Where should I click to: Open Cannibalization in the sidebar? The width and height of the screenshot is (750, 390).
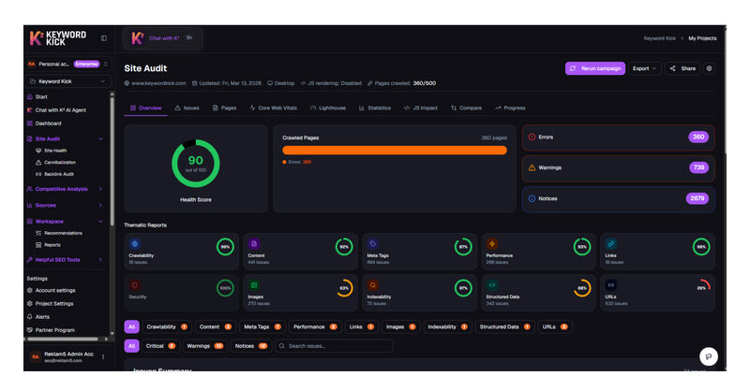point(55,163)
